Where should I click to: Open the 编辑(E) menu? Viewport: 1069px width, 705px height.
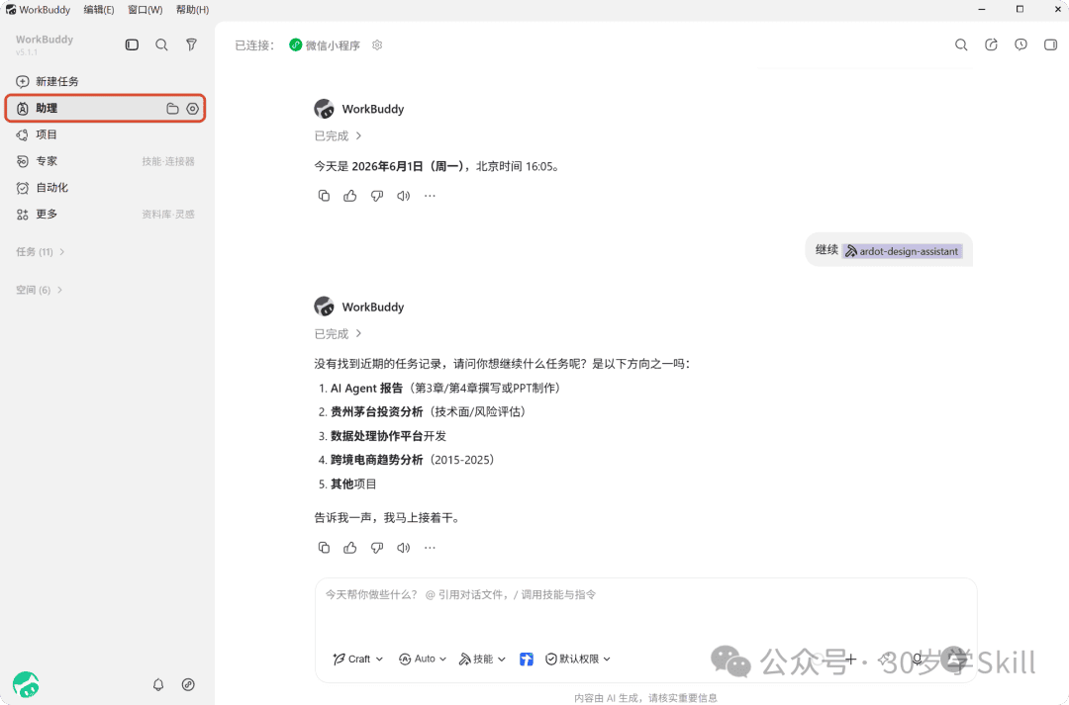point(99,10)
